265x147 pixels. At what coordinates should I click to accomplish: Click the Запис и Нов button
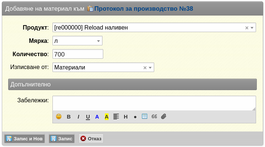tap(25, 139)
